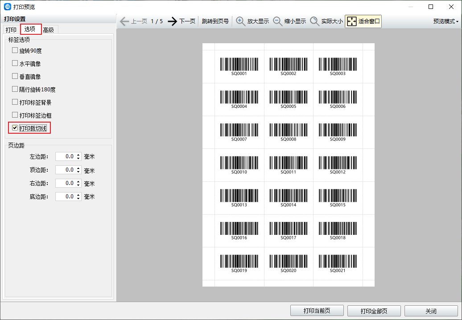The image size is (462, 320).
Task: Enable 旋转90度 checkbox
Action: [x=15, y=50]
